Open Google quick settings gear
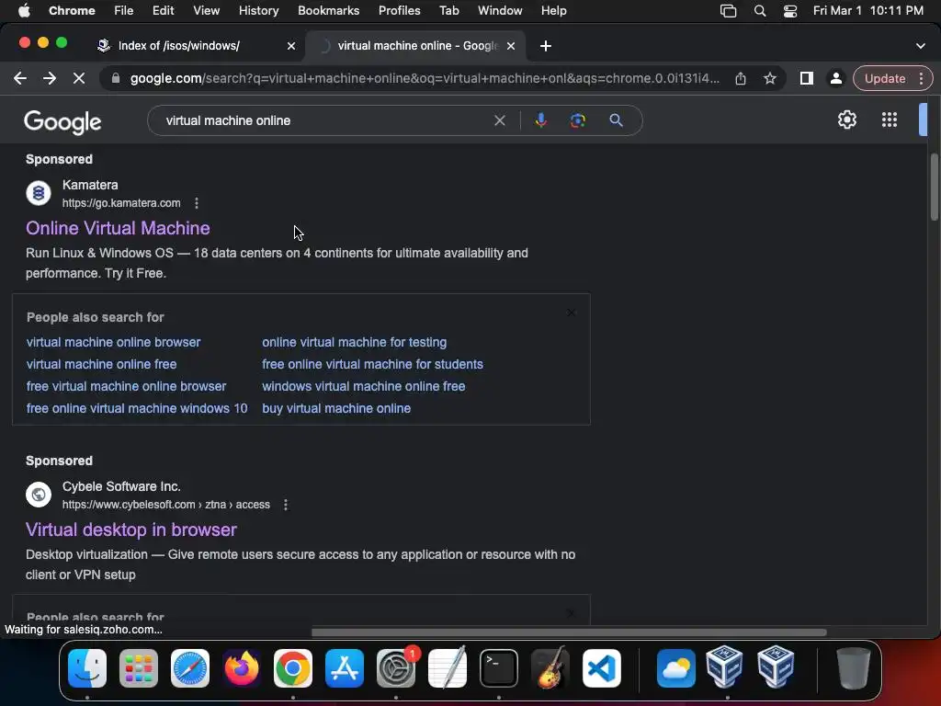941x706 pixels. pyautogui.click(x=846, y=120)
